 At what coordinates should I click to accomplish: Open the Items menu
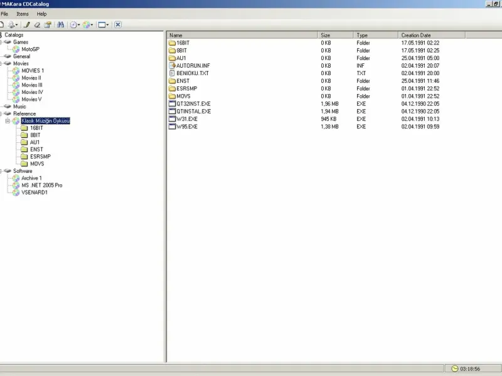[x=23, y=14]
